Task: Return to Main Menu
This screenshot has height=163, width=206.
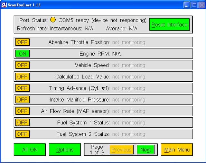Action: click(177, 149)
